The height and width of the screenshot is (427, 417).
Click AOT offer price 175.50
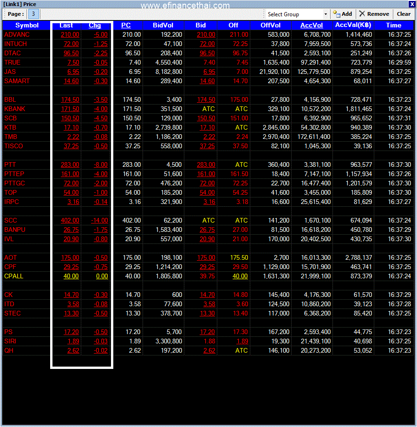[239, 257]
